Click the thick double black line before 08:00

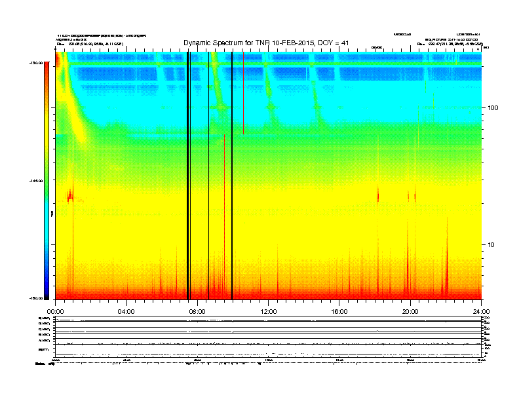[x=189, y=176]
